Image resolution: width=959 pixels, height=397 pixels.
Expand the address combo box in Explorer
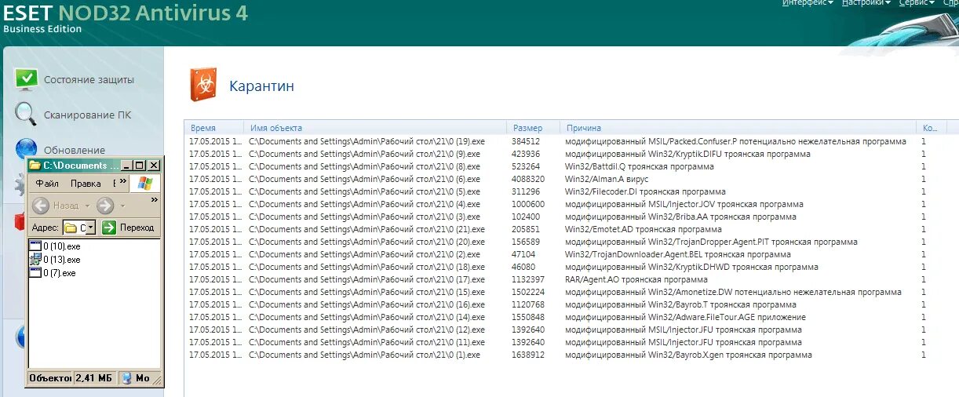click(x=90, y=228)
